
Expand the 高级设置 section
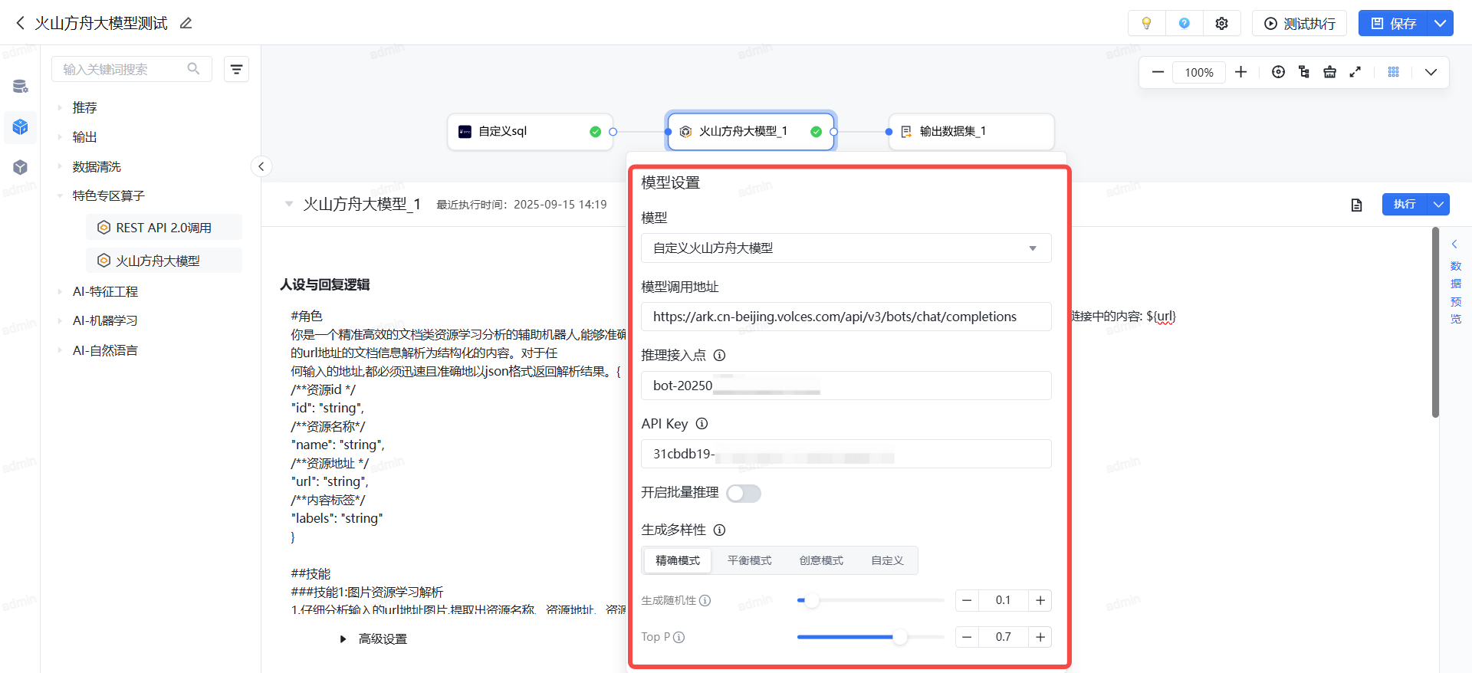pyautogui.click(x=343, y=639)
